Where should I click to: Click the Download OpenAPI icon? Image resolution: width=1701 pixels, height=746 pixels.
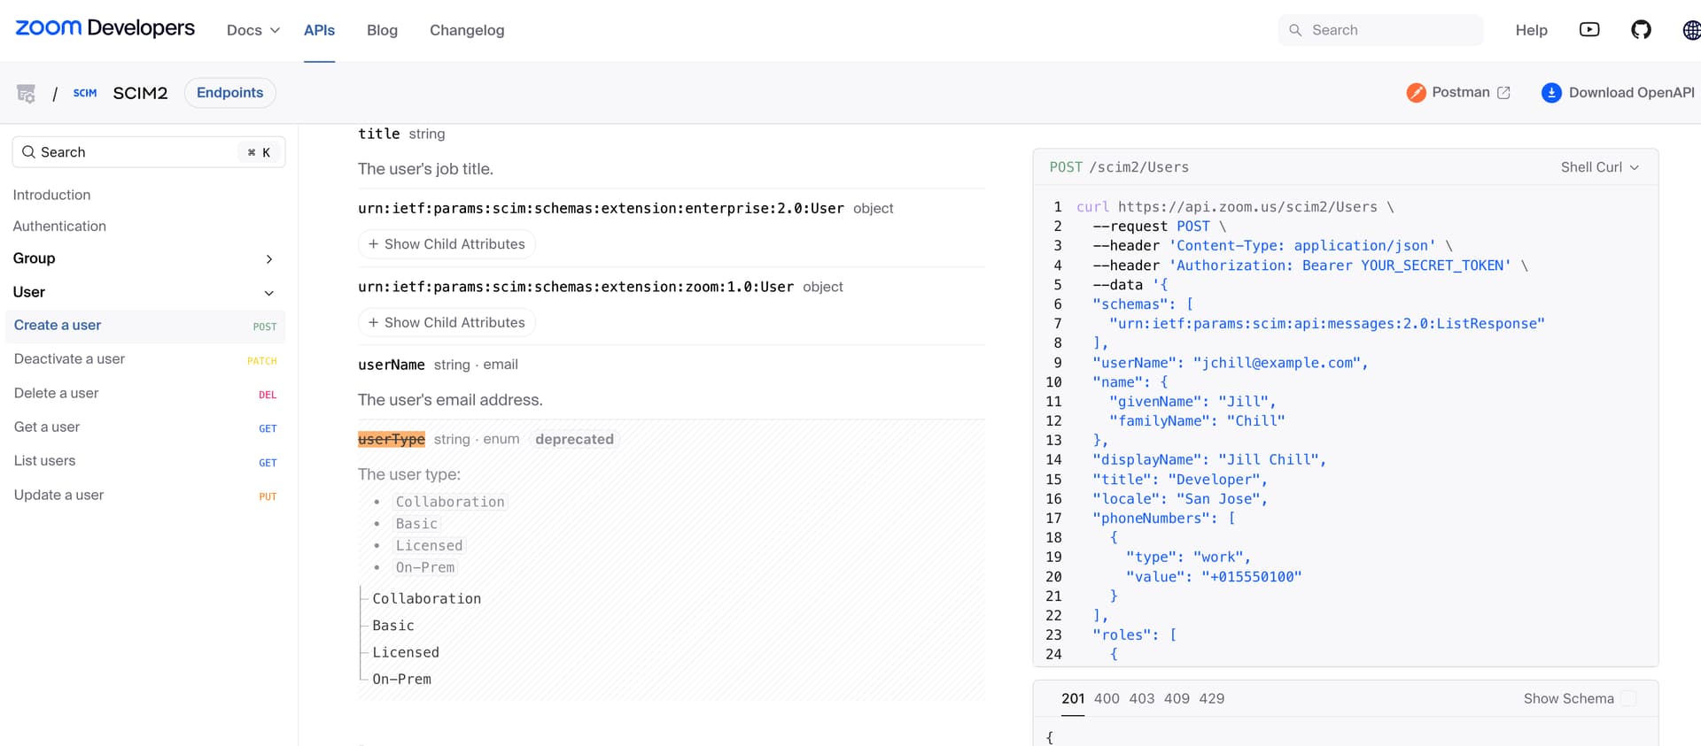1551,93
